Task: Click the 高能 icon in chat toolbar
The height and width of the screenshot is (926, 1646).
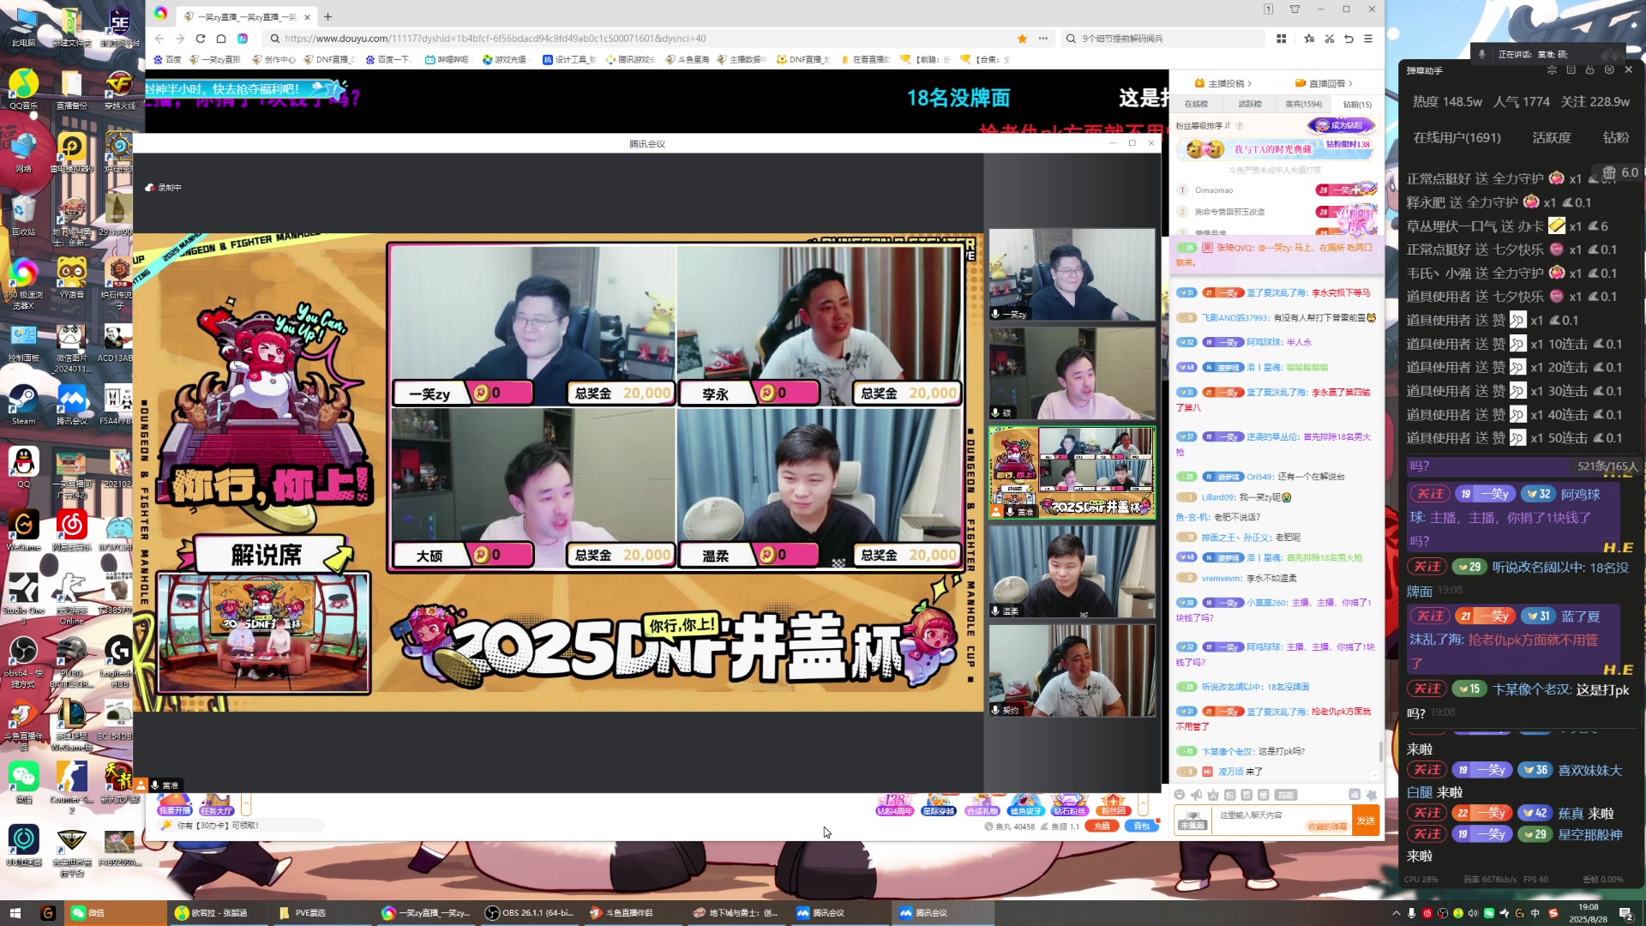Action: pyautogui.click(x=1286, y=795)
